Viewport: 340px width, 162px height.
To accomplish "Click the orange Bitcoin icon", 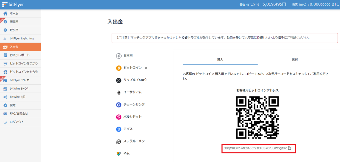I will [x=119, y=68].
